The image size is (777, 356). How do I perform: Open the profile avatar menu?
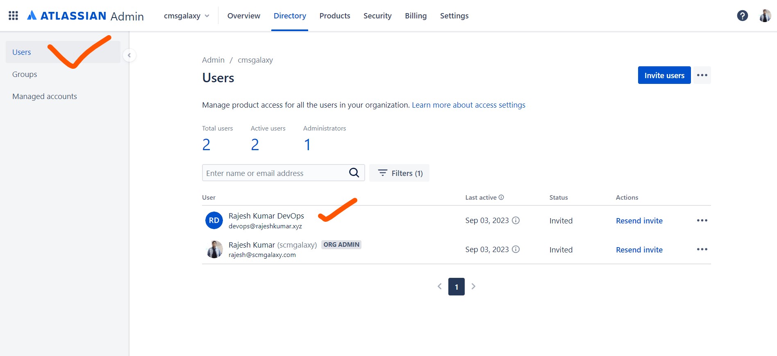[x=765, y=16]
